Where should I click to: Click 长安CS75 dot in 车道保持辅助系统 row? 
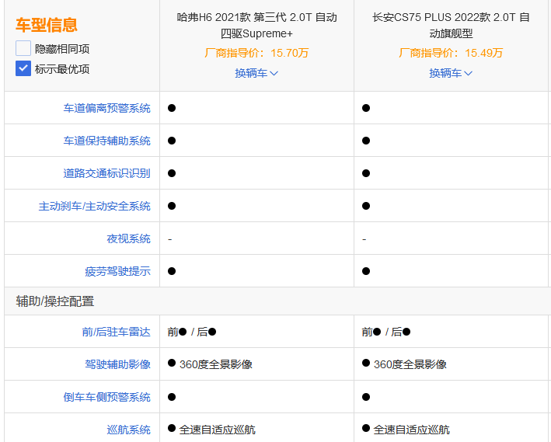click(x=366, y=141)
